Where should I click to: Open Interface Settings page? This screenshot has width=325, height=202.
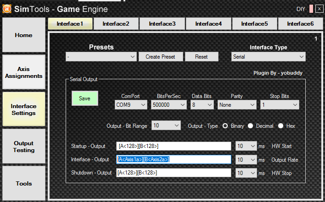click(23, 109)
